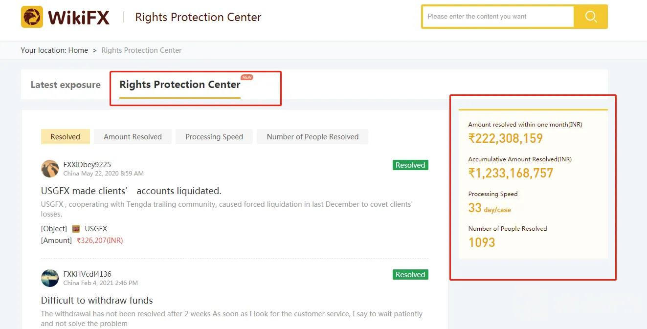Click the [Object] label
This screenshot has width=647, height=329.
[x=54, y=229]
